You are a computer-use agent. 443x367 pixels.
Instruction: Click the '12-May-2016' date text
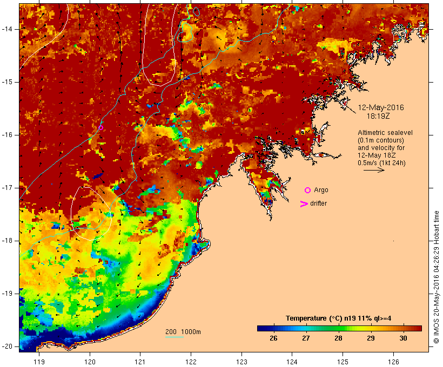tap(381, 107)
